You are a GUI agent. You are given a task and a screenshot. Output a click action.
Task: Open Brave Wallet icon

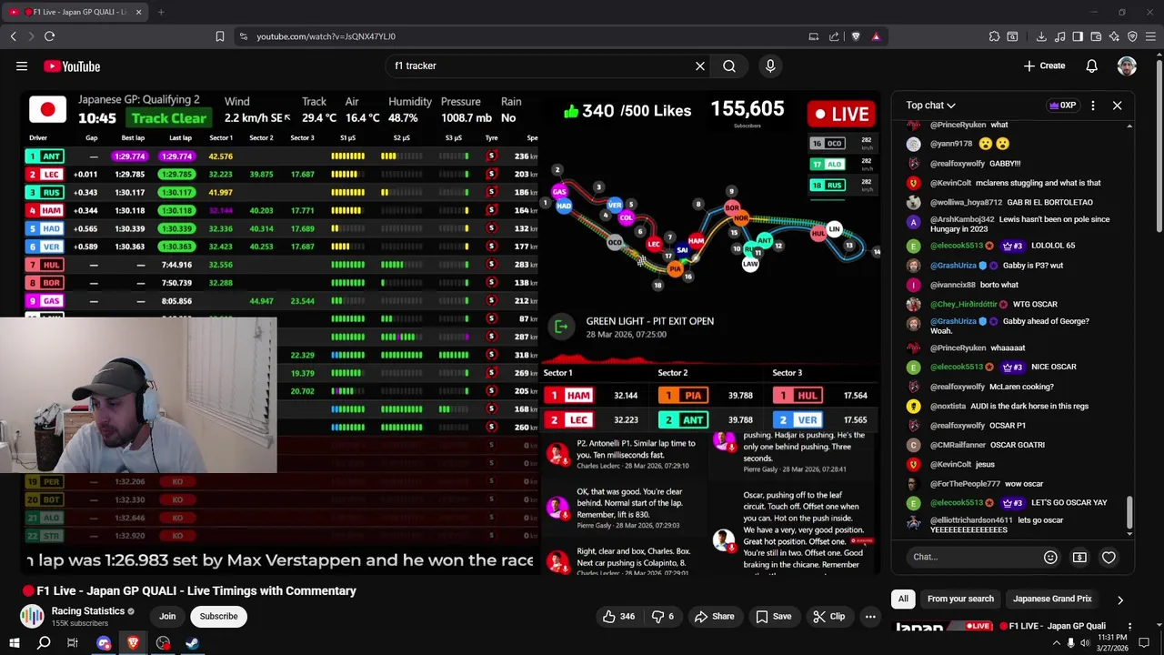[x=1096, y=36]
